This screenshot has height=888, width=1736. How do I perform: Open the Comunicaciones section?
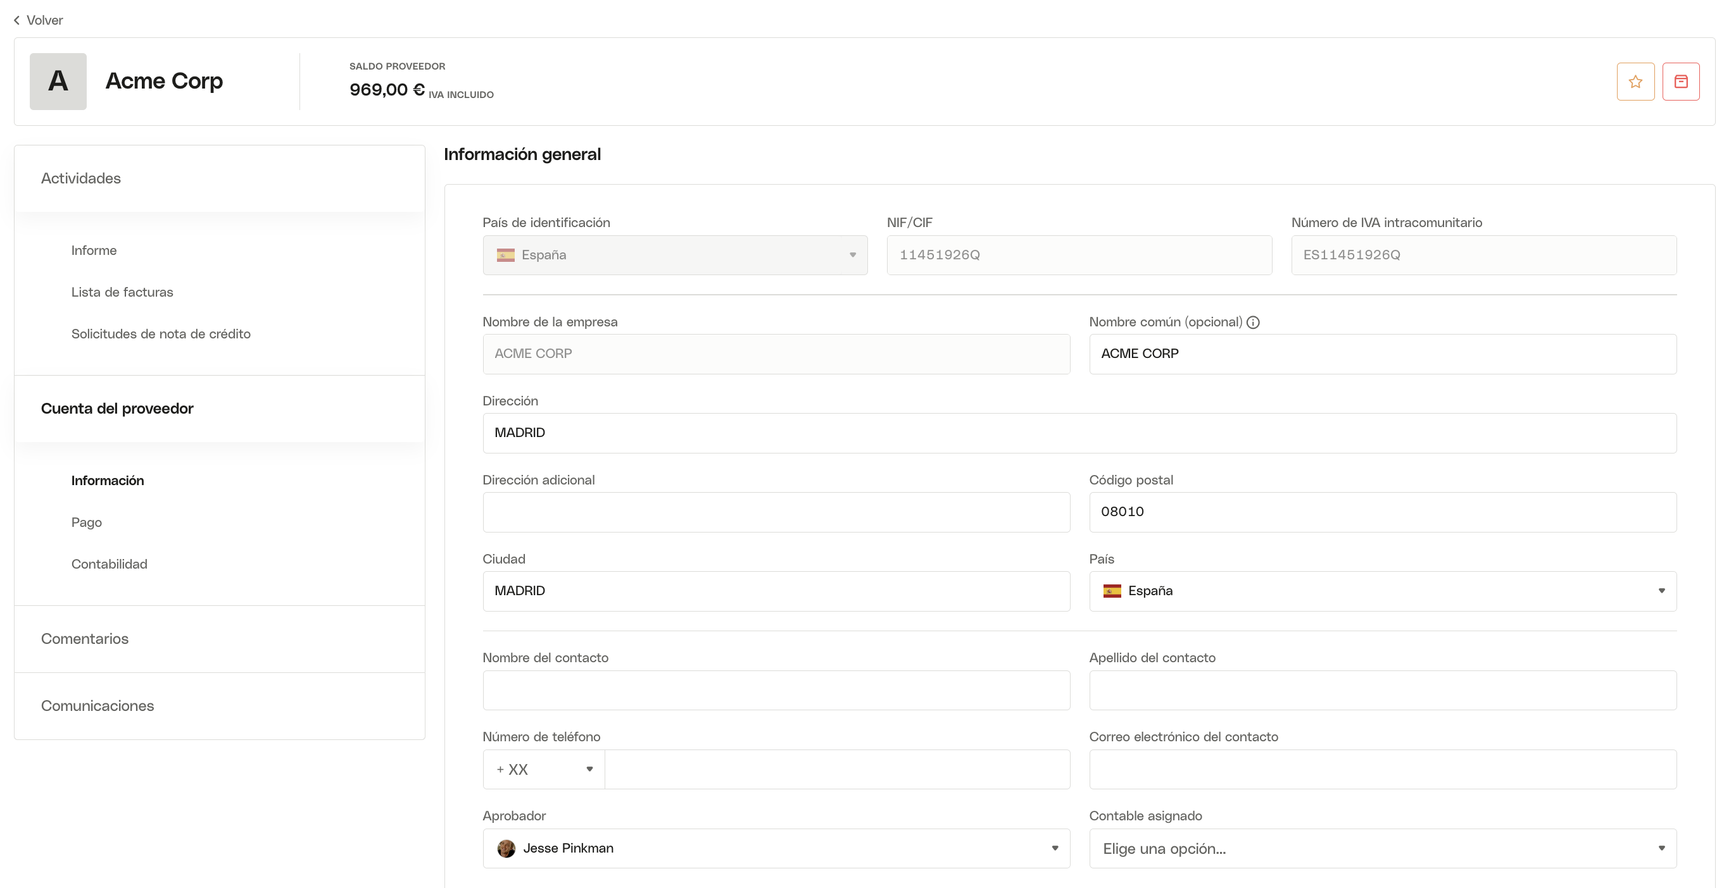click(220, 706)
